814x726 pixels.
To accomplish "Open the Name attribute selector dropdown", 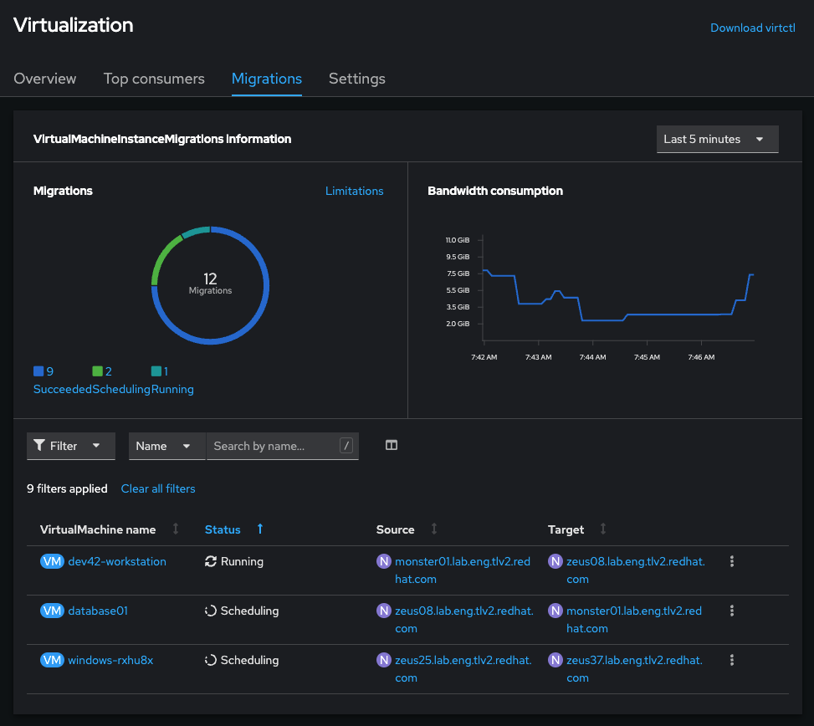I will [x=166, y=446].
